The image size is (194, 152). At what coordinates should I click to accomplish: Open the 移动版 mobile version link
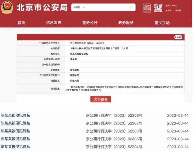point(178,10)
